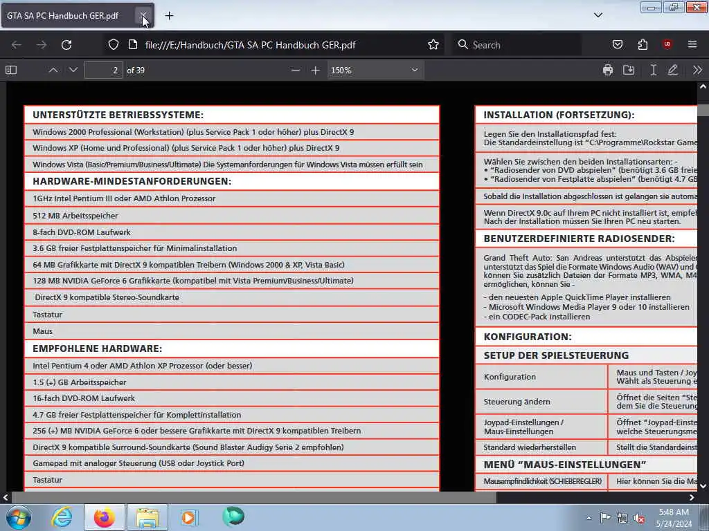Viewport: 709px width, 531px height.
Task: Click the KONFIGURATION heading
Action: tap(527, 337)
